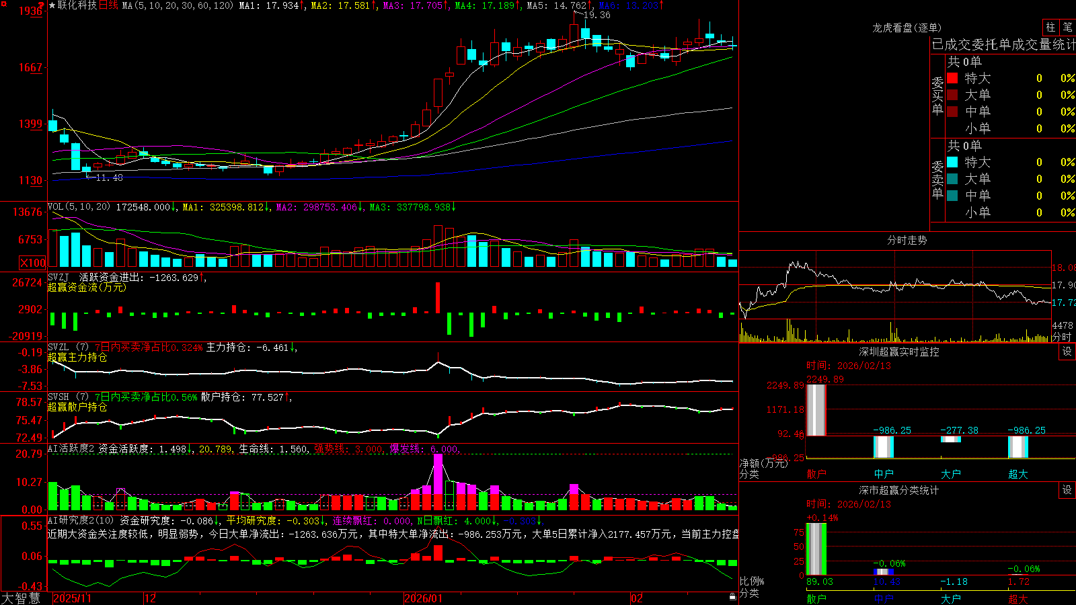1076x605 pixels.
Task: Click the stock name 联化科技
Action: pyautogui.click(x=77, y=5)
